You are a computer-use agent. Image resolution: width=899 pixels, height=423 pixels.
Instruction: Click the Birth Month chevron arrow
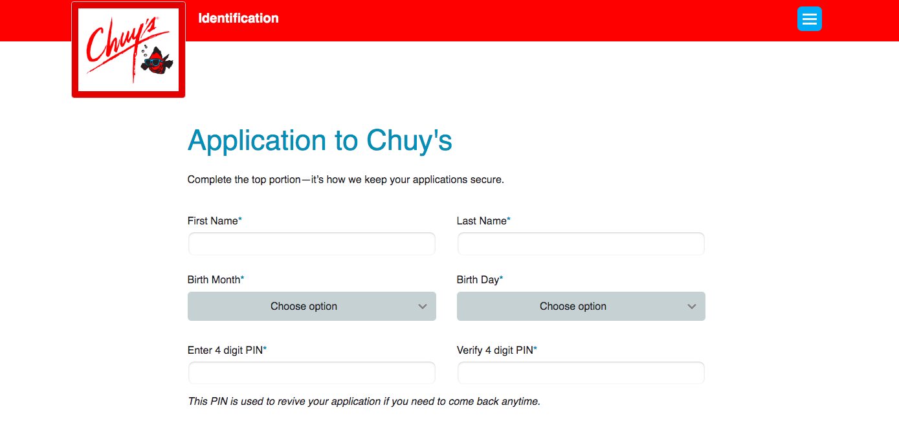(423, 307)
